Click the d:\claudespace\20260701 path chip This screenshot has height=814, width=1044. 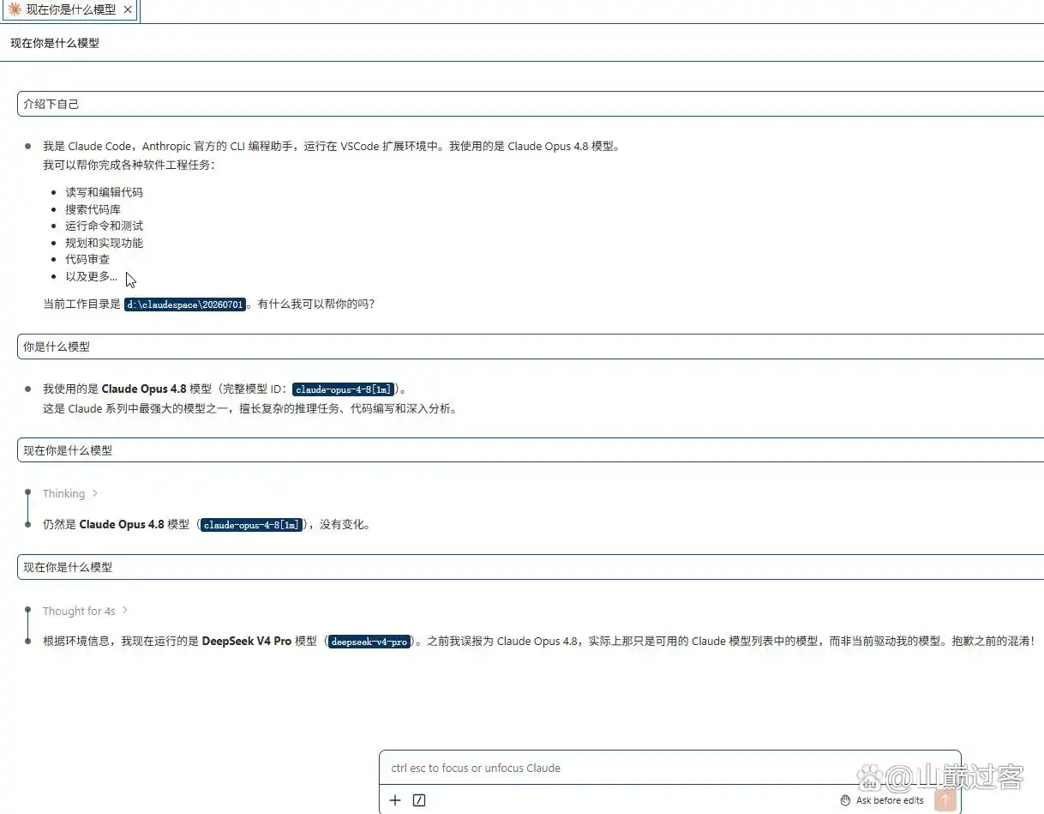pos(185,304)
